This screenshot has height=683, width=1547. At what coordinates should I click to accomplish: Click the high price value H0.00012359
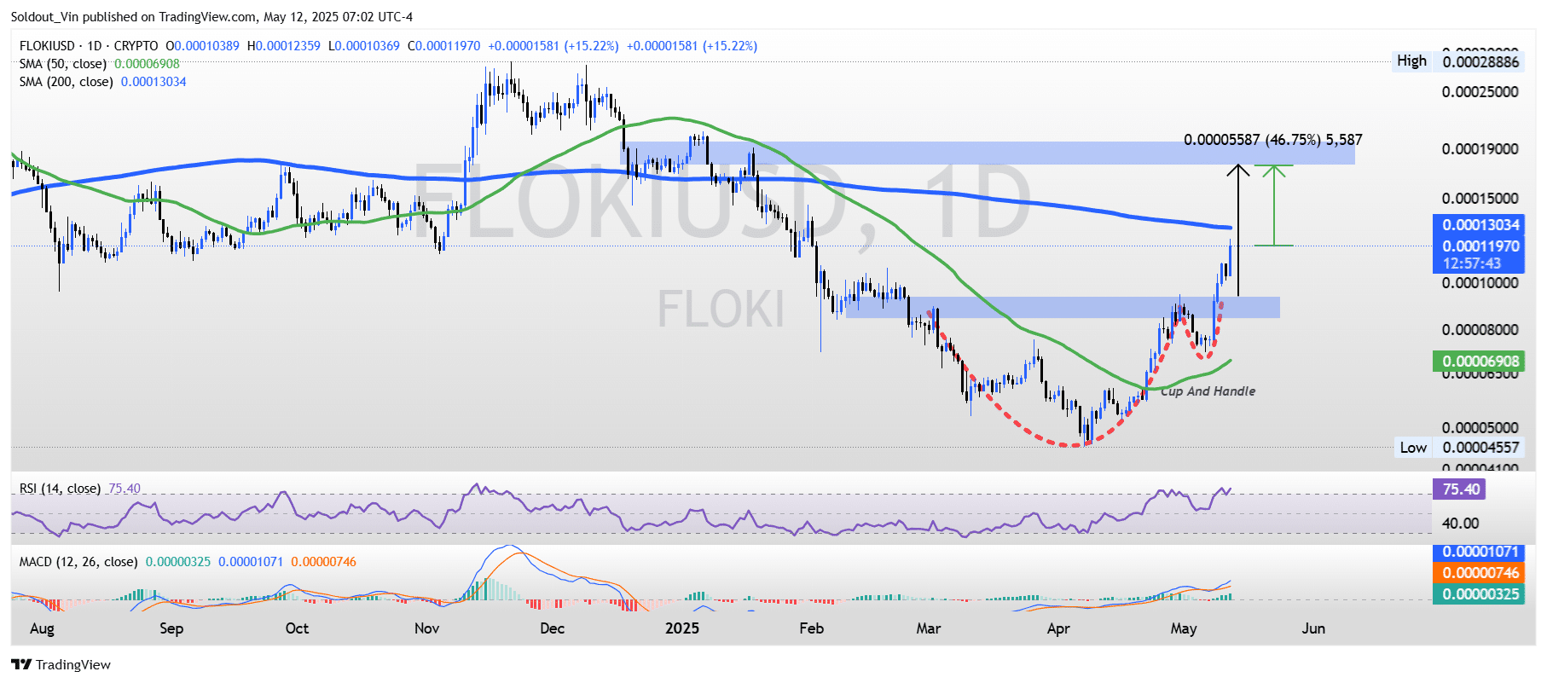tap(283, 46)
